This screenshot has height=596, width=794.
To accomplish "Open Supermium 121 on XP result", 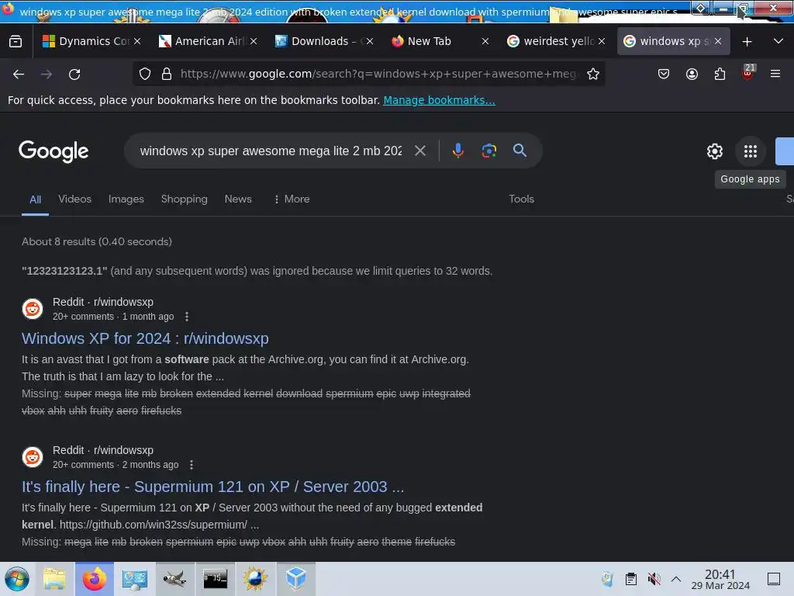I will tap(212, 487).
